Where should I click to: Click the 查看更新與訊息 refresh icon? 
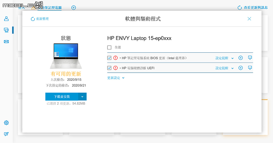240,8
